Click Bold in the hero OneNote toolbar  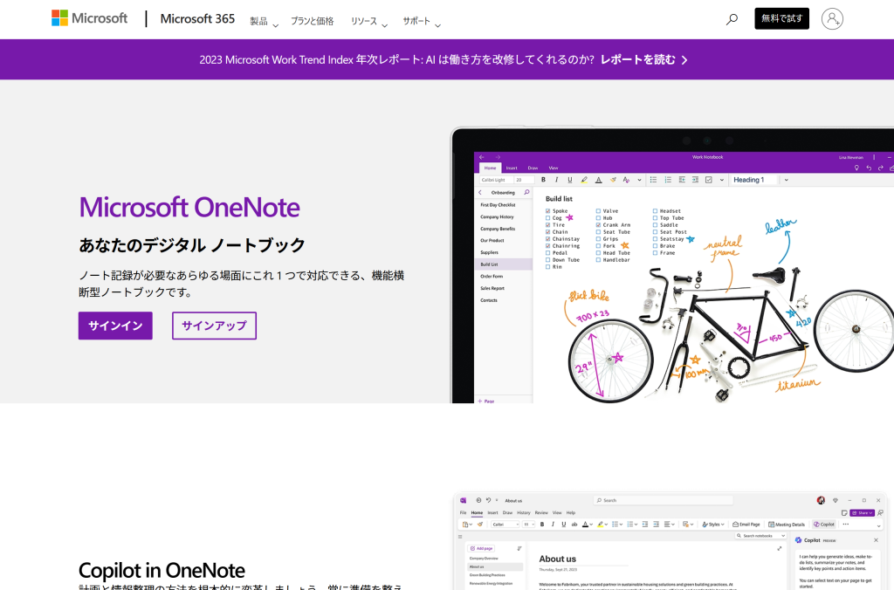(x=543, y=180)
